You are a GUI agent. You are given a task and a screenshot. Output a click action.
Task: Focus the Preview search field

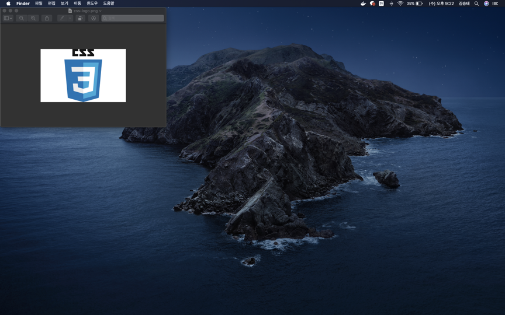pos(133,18)
